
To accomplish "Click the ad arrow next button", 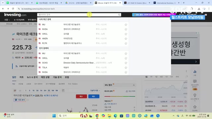I will 196,62.
